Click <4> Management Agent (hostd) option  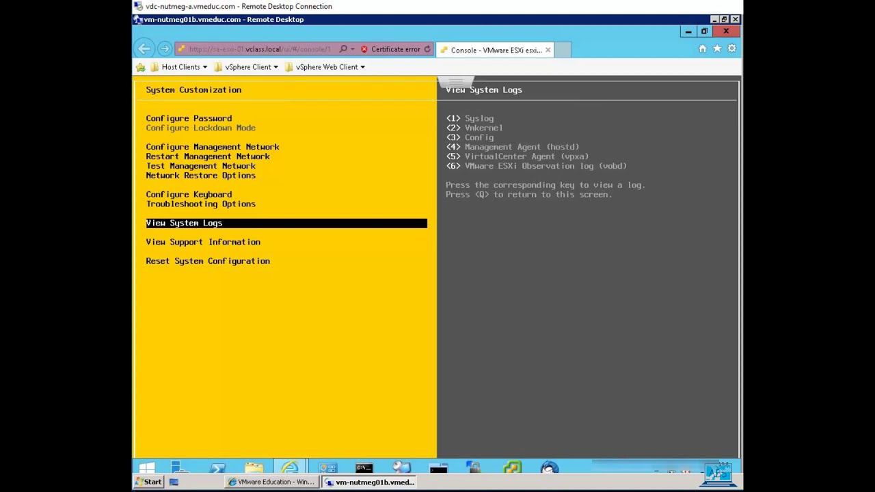coord(513,147)
